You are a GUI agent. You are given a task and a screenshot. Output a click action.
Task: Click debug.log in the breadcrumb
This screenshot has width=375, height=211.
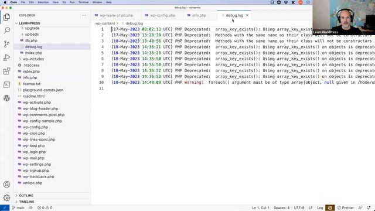[x=134, y=23]
